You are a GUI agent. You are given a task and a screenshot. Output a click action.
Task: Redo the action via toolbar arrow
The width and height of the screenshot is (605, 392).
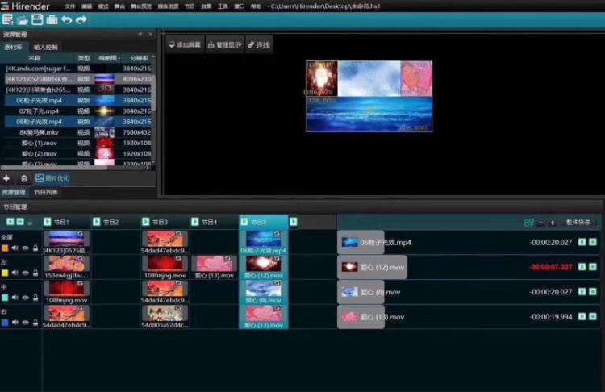[81, 19]
